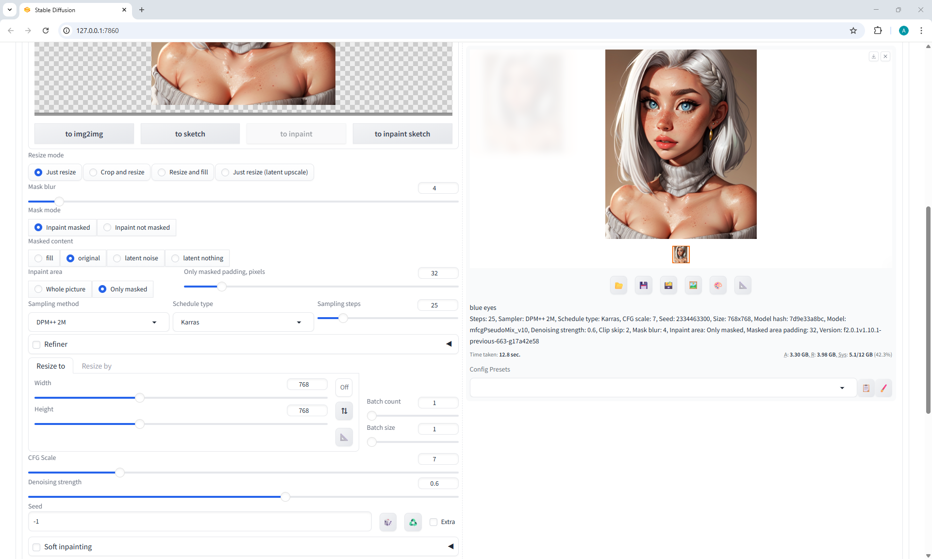Click the to img2img button
The width and height of the screenshot is (932, 559).
click(84, 134)
